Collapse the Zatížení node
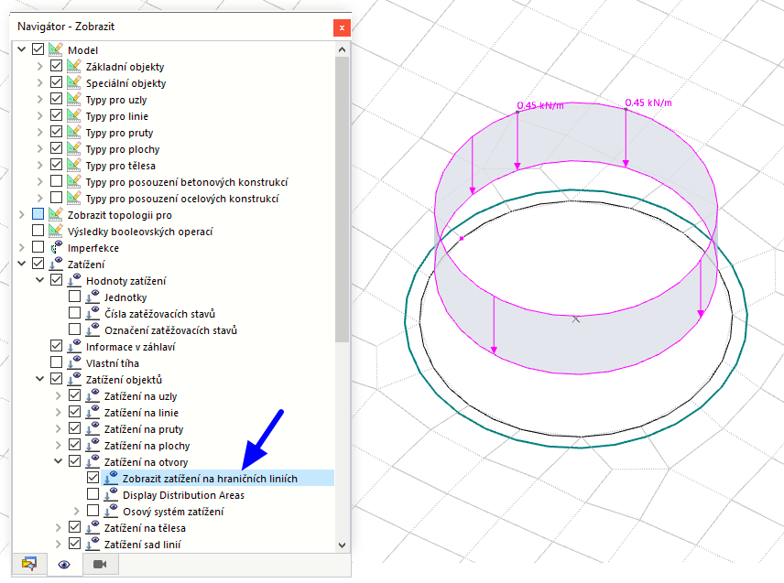 tap(21, 264)
